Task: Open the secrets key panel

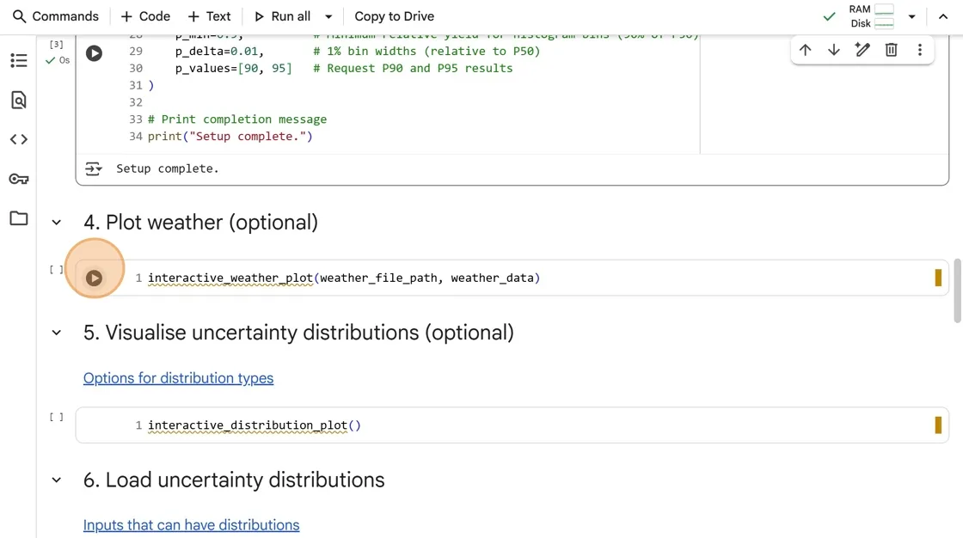Action: (x=18, y=179)
